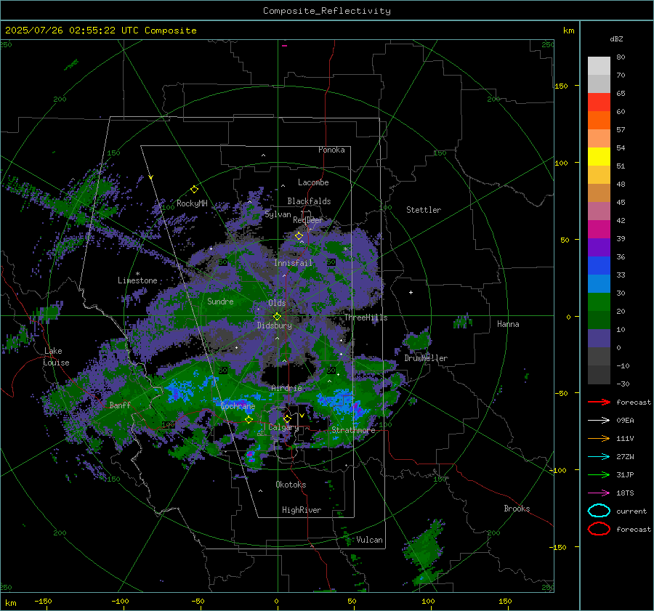Select the purple 10 dBZ color swatch
Image resolution: width=654 pixels, height=611 pixels.
click(x=599, y=339)
